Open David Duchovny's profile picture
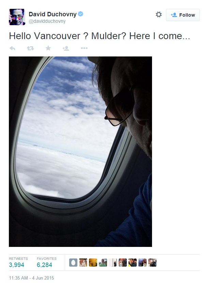Viewport: 211px width, 285px height. [17, 17]
